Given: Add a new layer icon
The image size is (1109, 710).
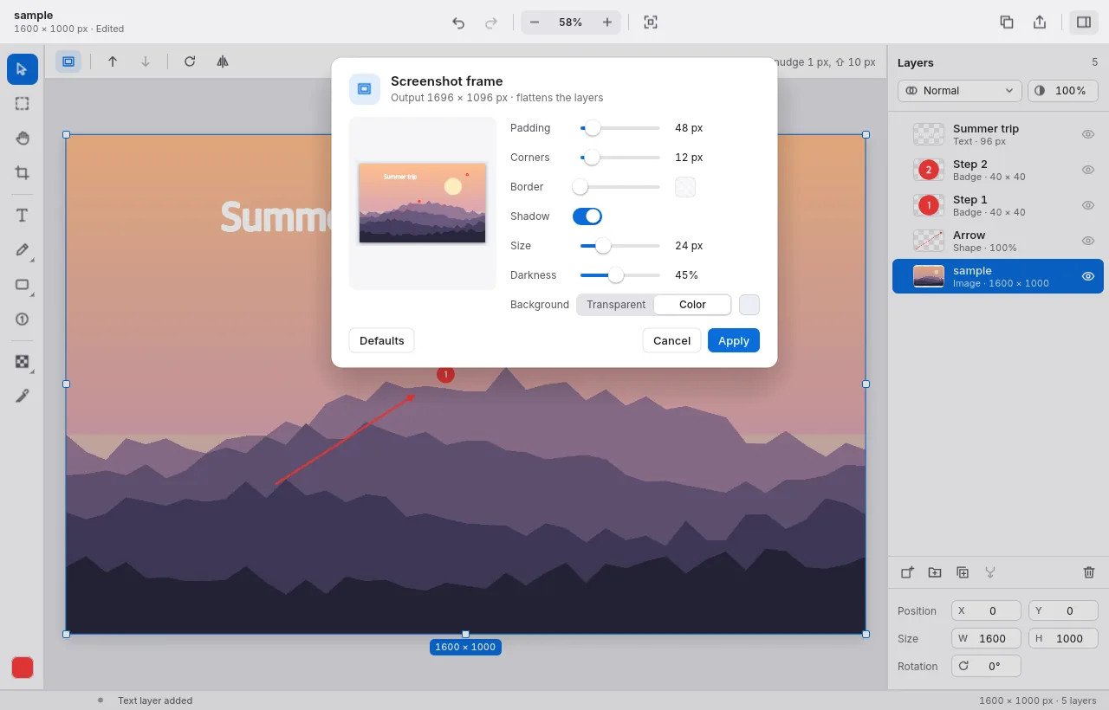Looking at the screenshot, I should [x=907, y=572].
